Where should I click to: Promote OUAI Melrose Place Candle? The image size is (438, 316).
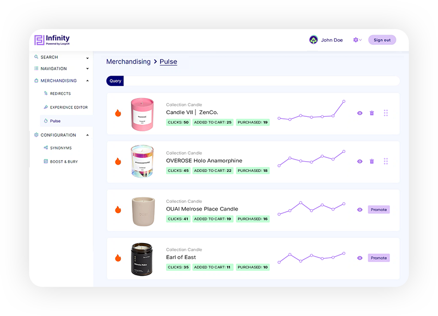(379, 210)
